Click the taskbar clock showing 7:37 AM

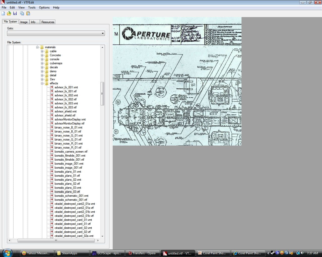[312, 253]
